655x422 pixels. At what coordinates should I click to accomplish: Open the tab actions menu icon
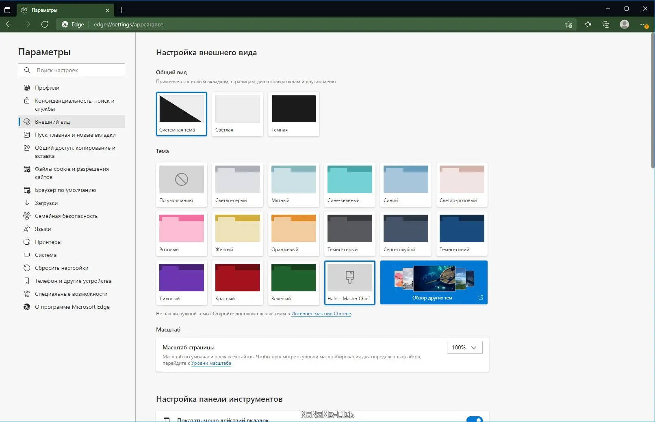tap(7, 10)
